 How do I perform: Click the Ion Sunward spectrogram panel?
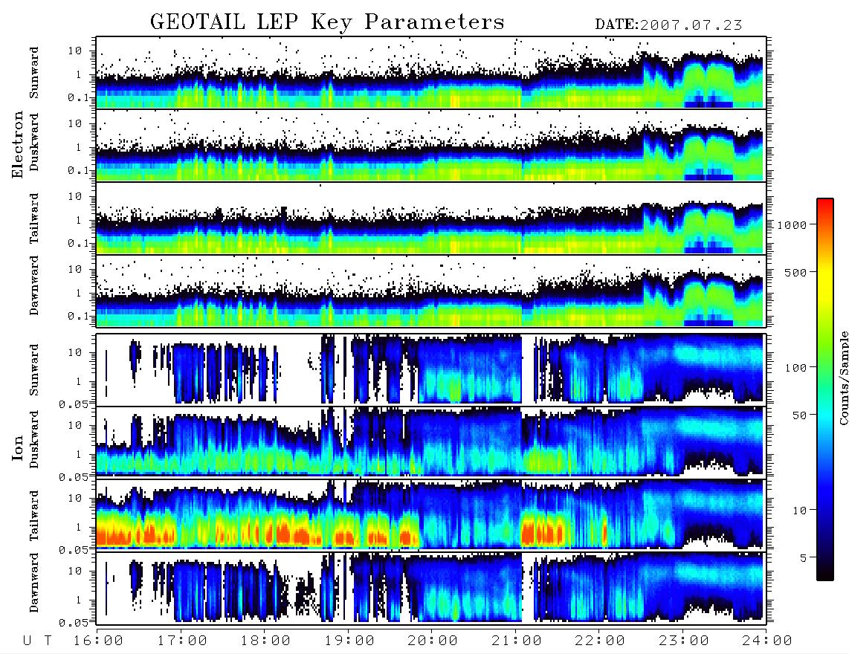(x=431, y=369)
